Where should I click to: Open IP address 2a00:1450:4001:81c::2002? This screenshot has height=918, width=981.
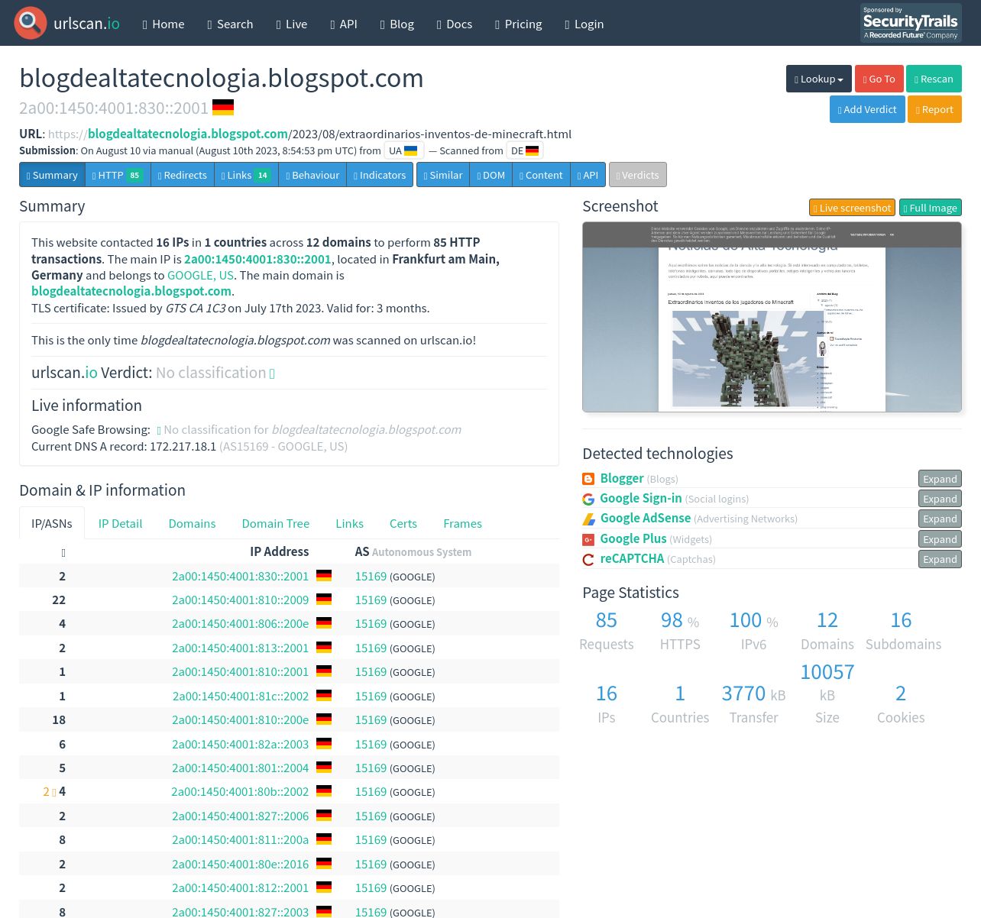240,696
